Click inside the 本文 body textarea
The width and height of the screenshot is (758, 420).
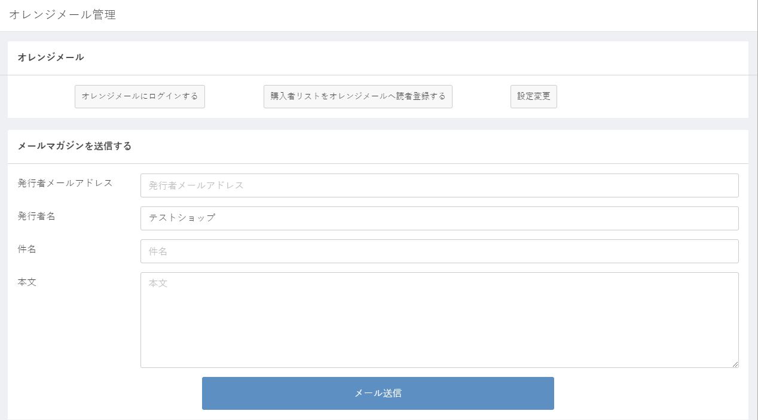(x=439, y=320)
